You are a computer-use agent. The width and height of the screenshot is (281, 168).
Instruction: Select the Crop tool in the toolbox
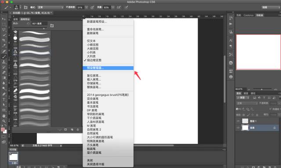(x=4, y=40)
